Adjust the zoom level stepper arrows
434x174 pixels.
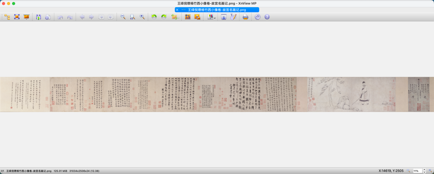[x=424, y=171]
